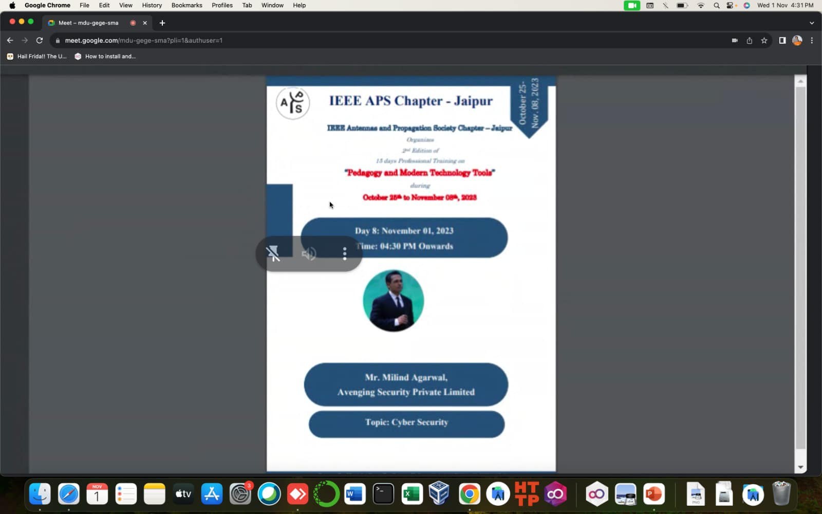This screenshot has height=514, width=822.
Task: Open System Settings from the dock
Action: coord(240,494)
